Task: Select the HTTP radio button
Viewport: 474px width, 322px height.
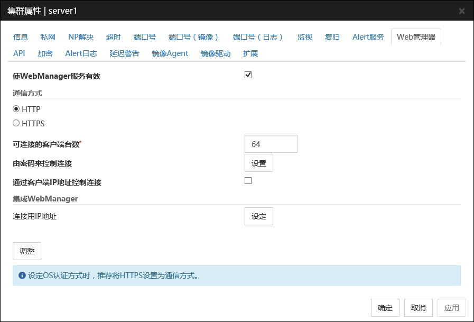Action: click(x=16, y=109)
